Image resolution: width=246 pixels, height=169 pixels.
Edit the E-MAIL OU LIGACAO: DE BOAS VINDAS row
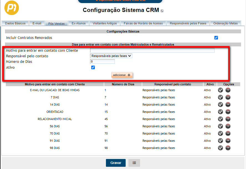click(220, 90)
